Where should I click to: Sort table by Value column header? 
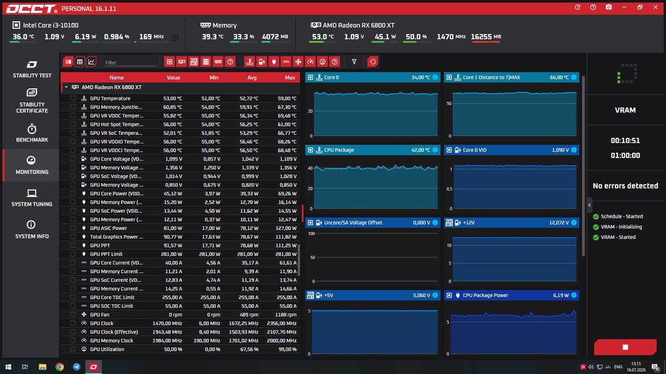point(173,78)
